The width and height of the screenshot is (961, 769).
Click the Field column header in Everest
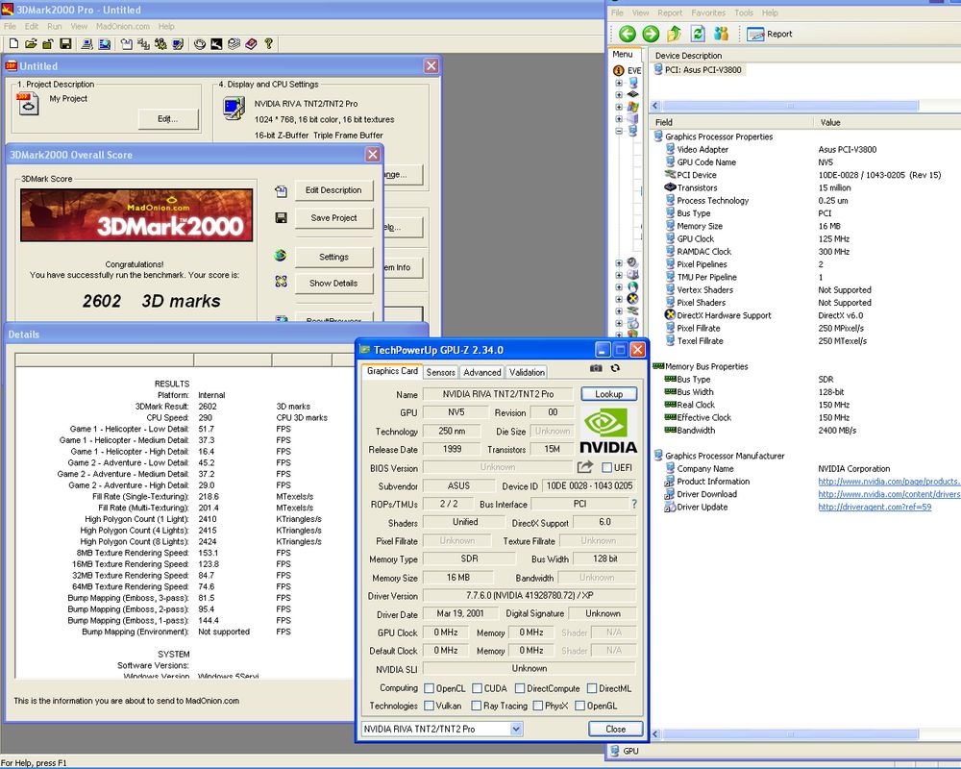(731, 122)
